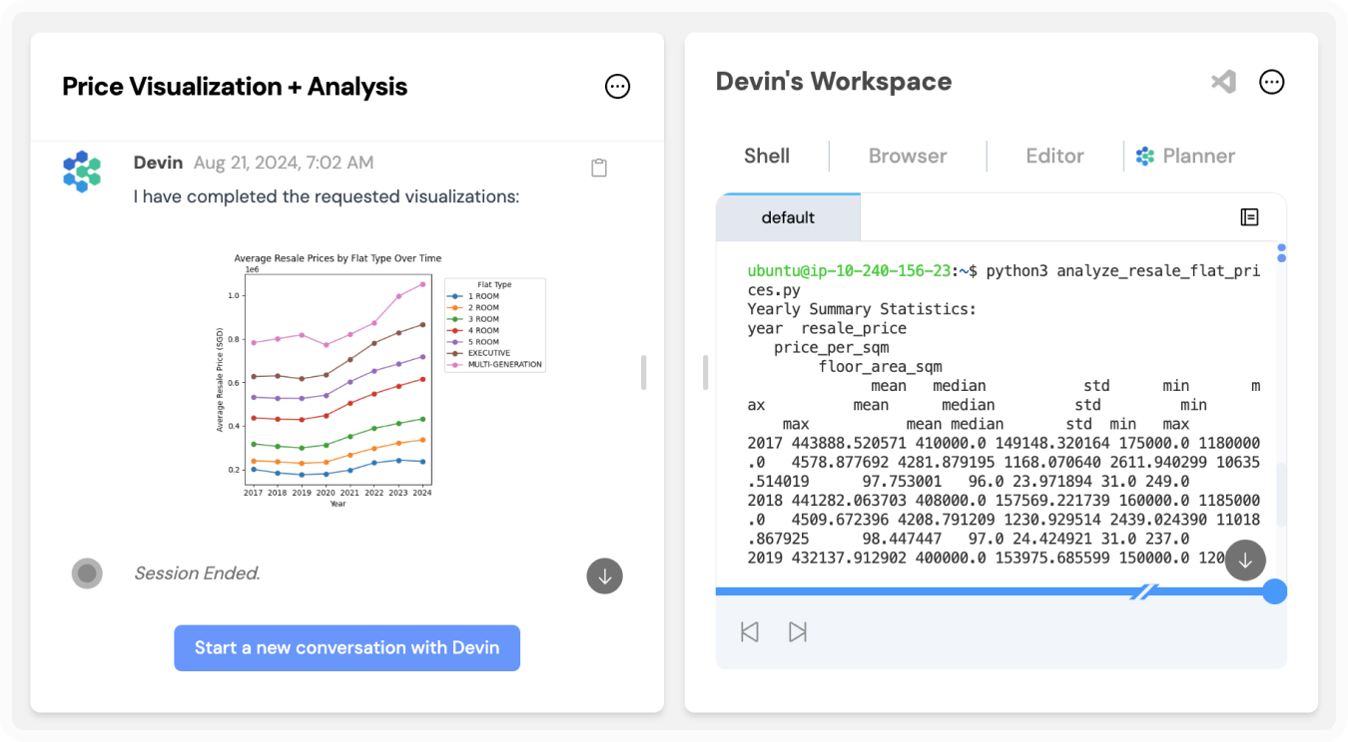Click Devin's hexagon avatar logo
1348x742 pixels.
pos(80,171)
